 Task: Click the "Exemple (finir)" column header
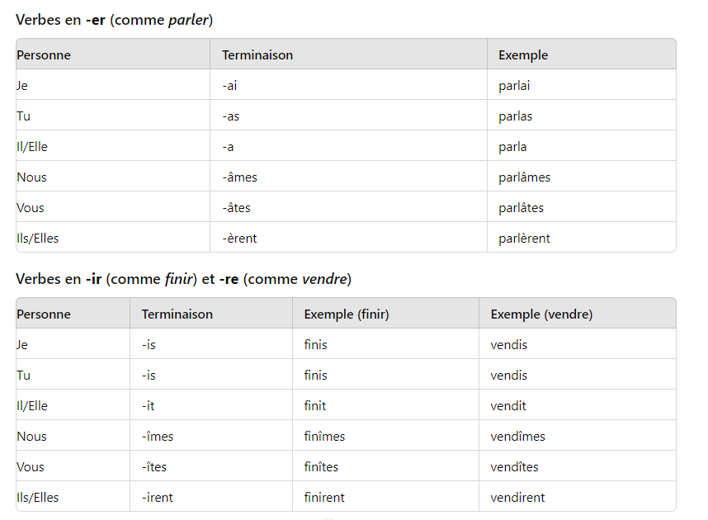[x=347, y=314]
